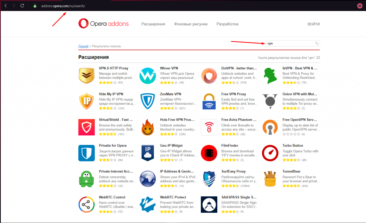
Task: Click the Turbo Button speedometer icon
Action: coord(271,153)
